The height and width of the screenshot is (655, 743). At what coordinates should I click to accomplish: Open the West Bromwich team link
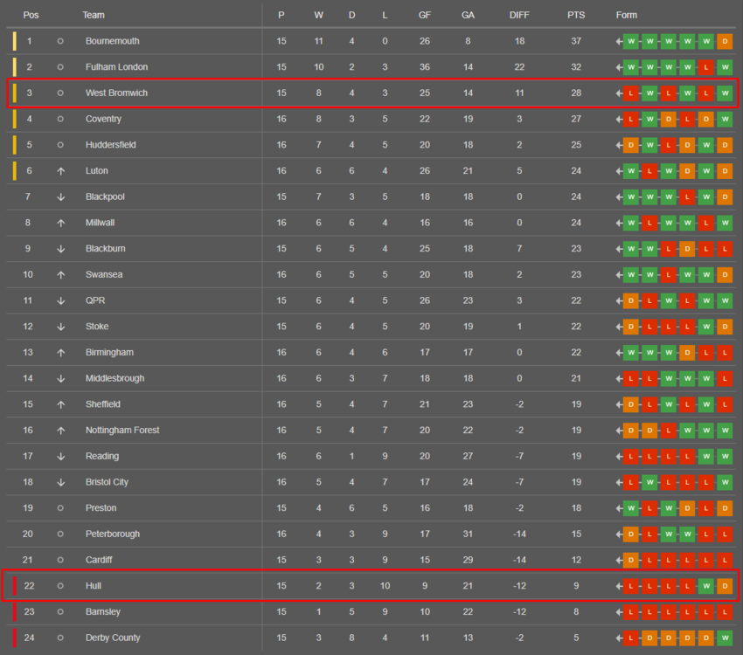click(x=116, y=93)
